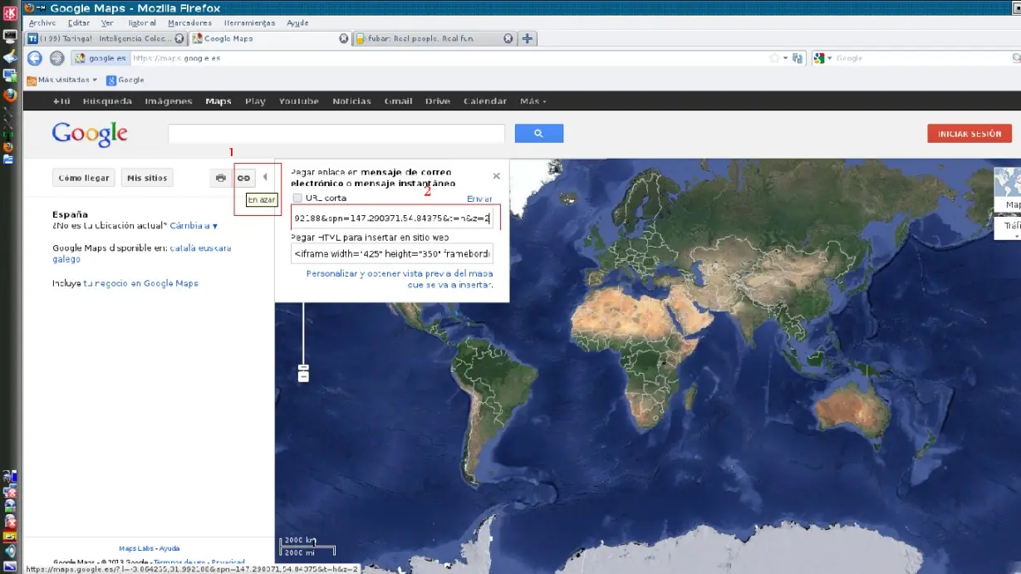The width and height of the screenshot is (1021, 574).
Task: Open the Más visitadas bookmarks dropdown
Action: [x=62, y=80]
